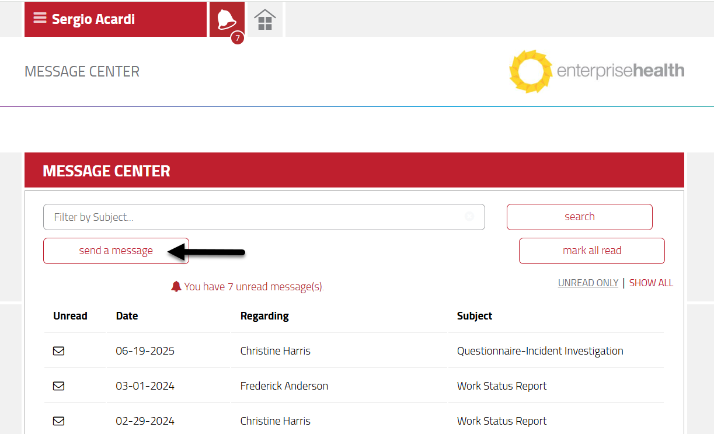Open the unread envelope for 06-19-2025 message

59,351
